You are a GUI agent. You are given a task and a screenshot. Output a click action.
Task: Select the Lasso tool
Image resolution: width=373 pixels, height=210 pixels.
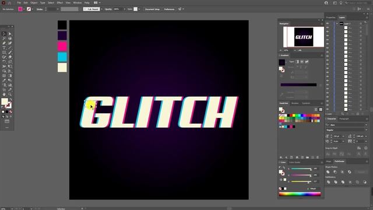click(10, 38)
